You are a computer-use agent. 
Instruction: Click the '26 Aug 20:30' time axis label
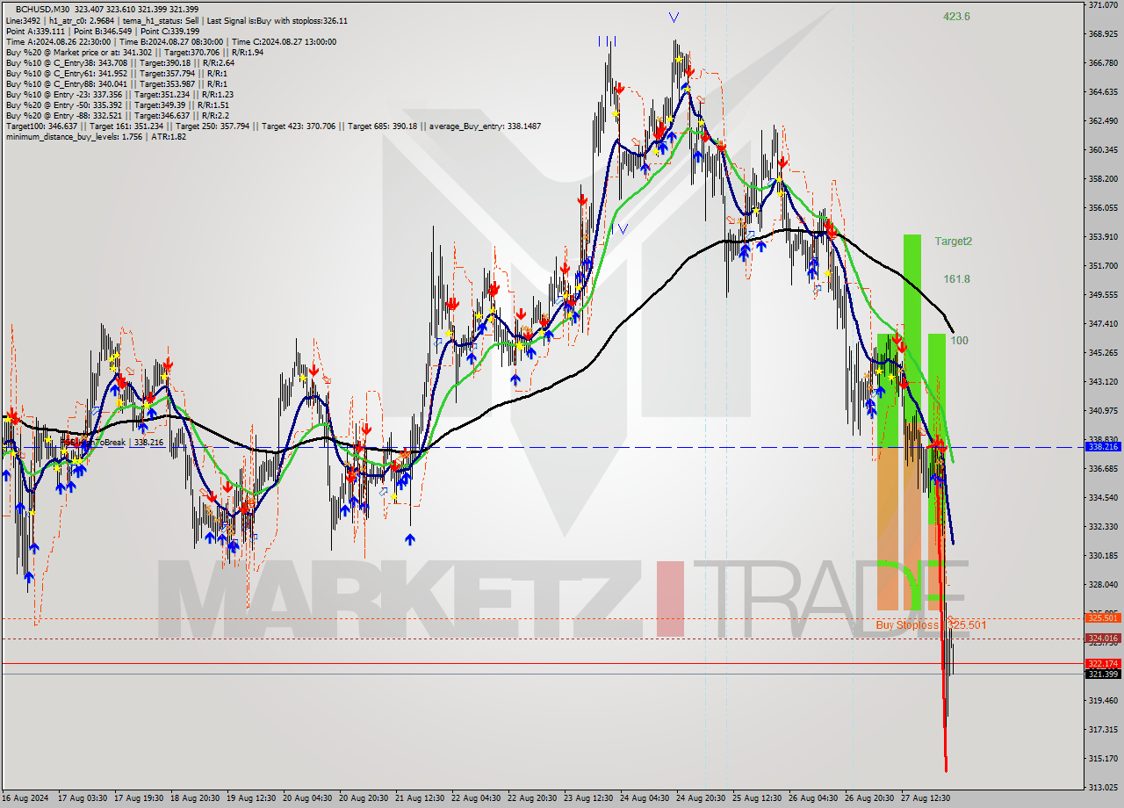click(x=869, y=798)
